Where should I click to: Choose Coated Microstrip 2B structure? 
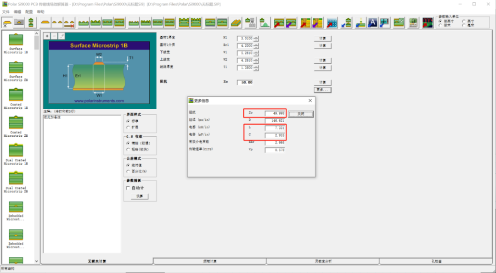coord(16,127)
